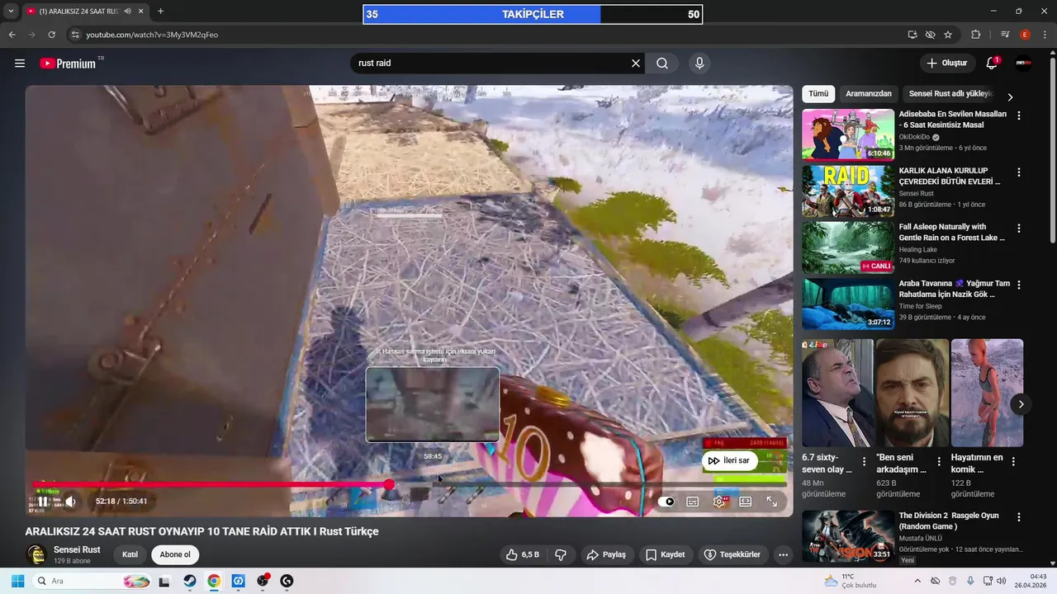Viewport: 1057px width, 594px height.
Task: Click the search magnifier button
Action: 662,64
